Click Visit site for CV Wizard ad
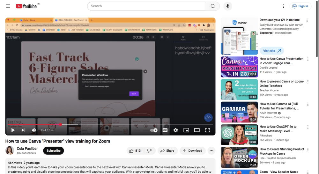This screenshot has height=174, width=319. pyautogui.click(x=272, y=51)
